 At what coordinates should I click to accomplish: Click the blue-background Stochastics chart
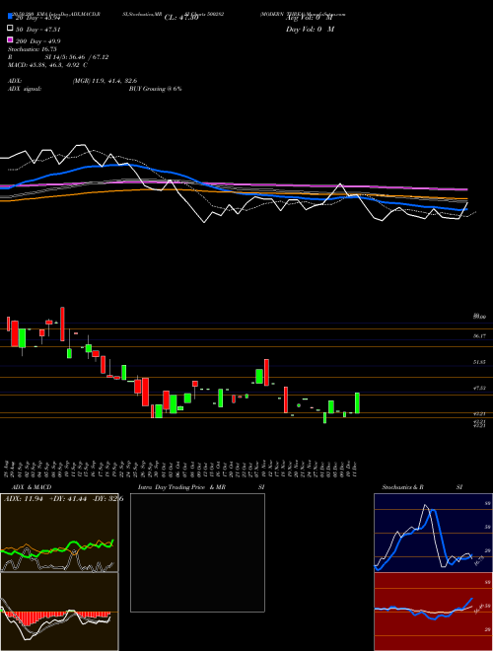(433, 533)
